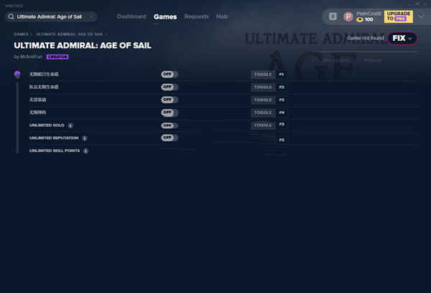Viewport: 431px width, 293px height.
Task: Open info icon next to Unlimited Reputation
Action: pyautogui.click(x=85, y=138)
